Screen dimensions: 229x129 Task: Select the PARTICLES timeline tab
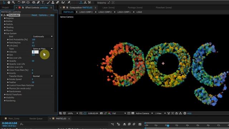click(x=61, y=119)
